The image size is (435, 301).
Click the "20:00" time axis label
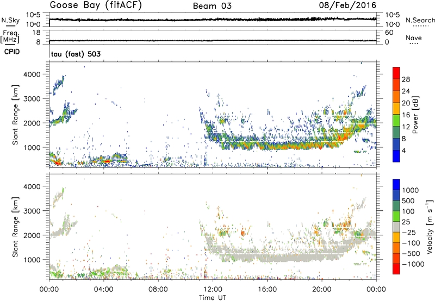(x=321, y=289)
